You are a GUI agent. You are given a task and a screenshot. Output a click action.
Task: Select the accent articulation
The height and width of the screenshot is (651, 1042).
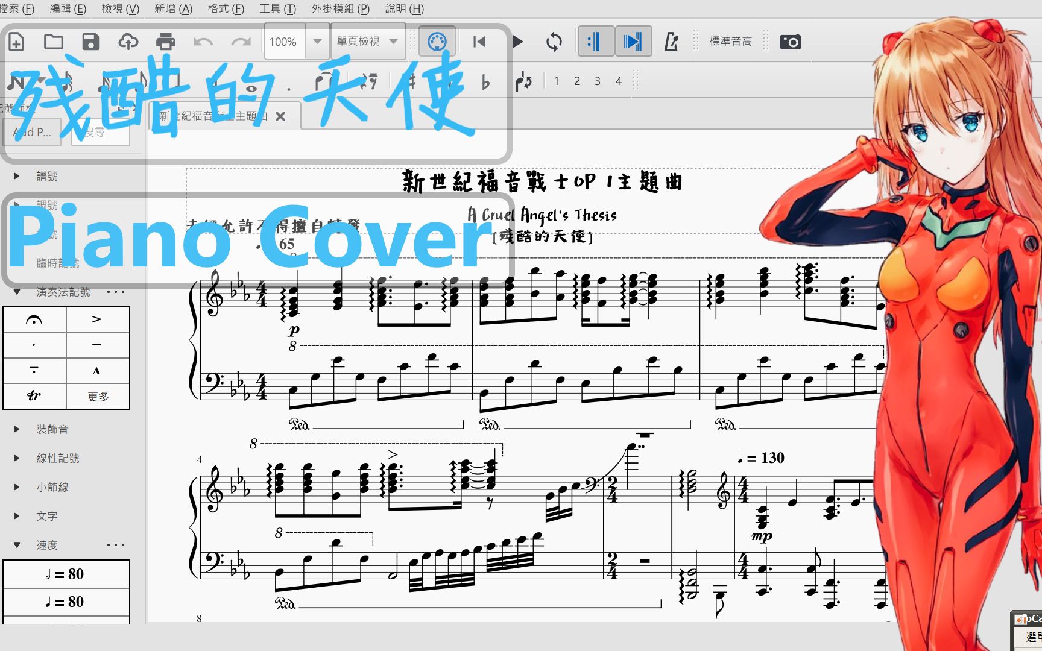click(98, 319)
